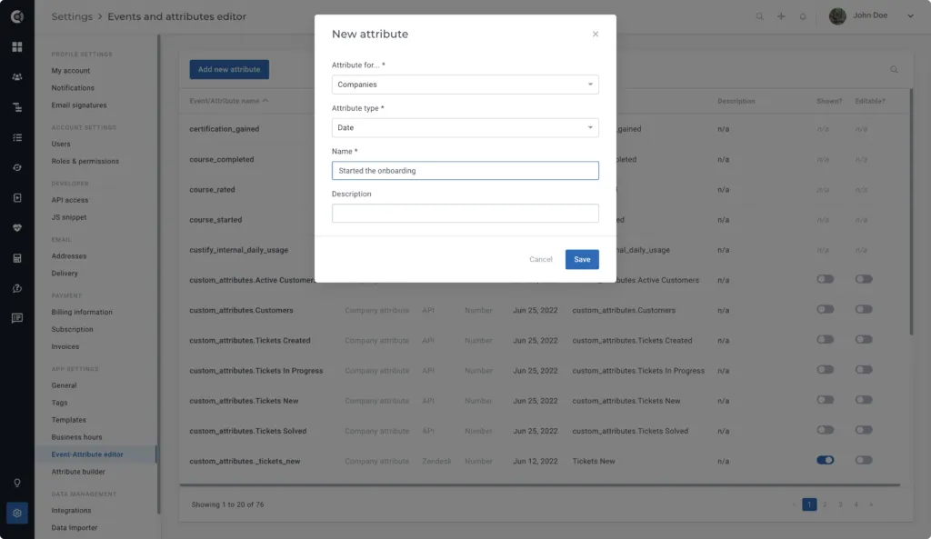931x539 pixels.
Task: Open Attribute builder settings
Action: tap(78, 472)
